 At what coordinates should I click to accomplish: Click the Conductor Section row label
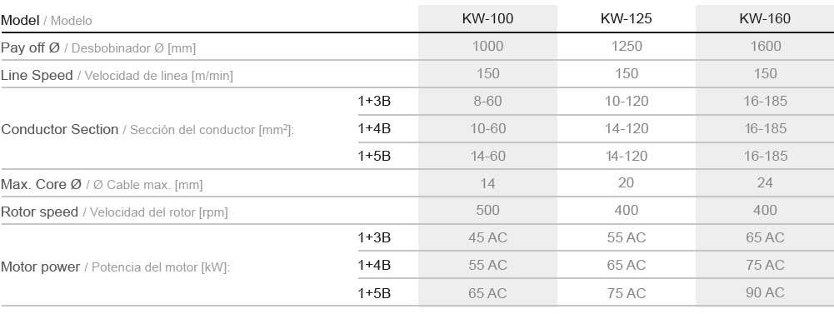[147, 130]
